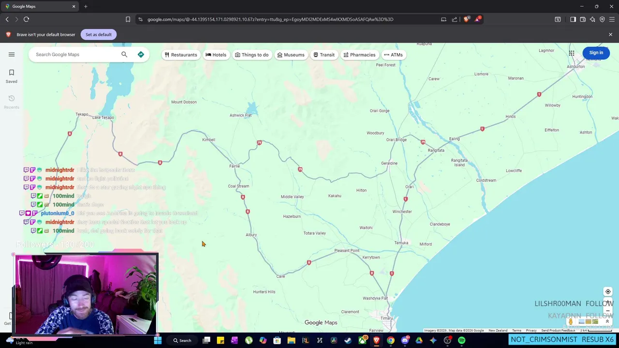The image size is (619, 348).
Task: Open Steam from the taskbar
Action: (x=348, y=340)
